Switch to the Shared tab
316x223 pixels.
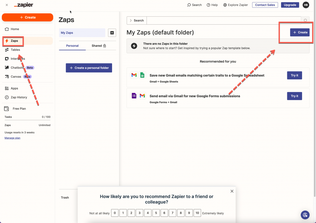98,46
